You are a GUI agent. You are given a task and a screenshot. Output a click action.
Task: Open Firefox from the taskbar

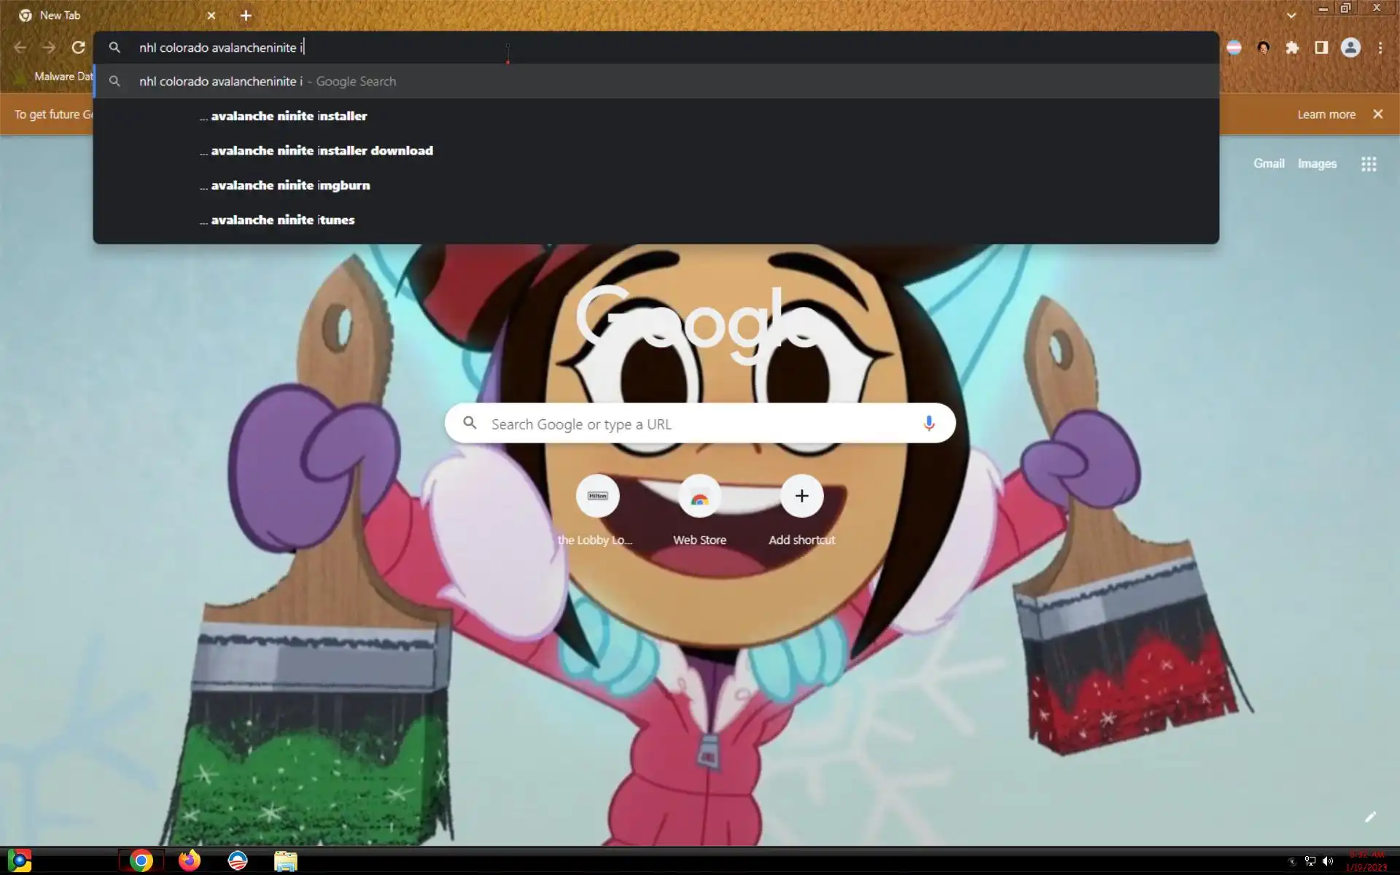190,860
